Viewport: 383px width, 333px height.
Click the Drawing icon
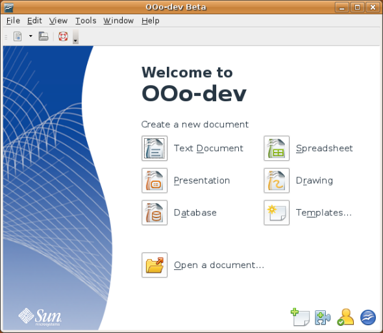point(277,180)
